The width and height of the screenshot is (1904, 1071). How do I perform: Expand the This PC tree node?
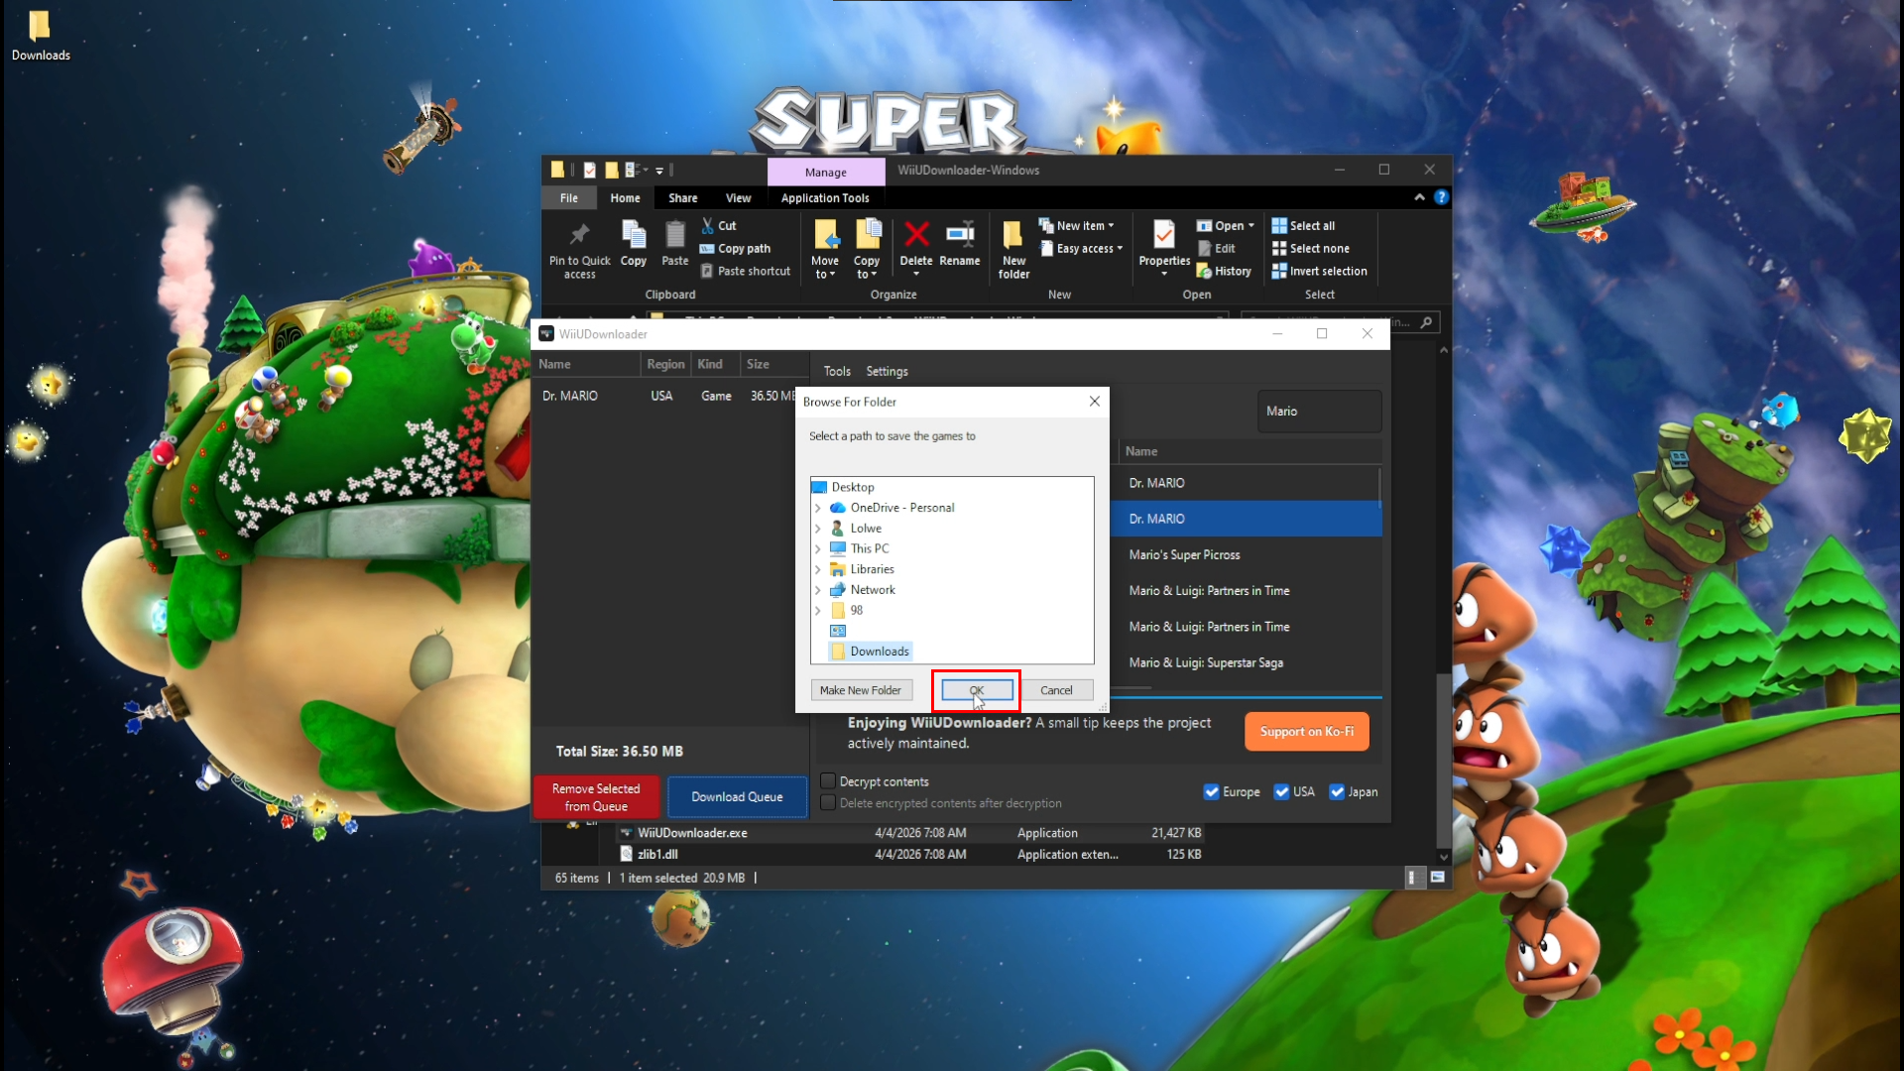coord(818,548)
